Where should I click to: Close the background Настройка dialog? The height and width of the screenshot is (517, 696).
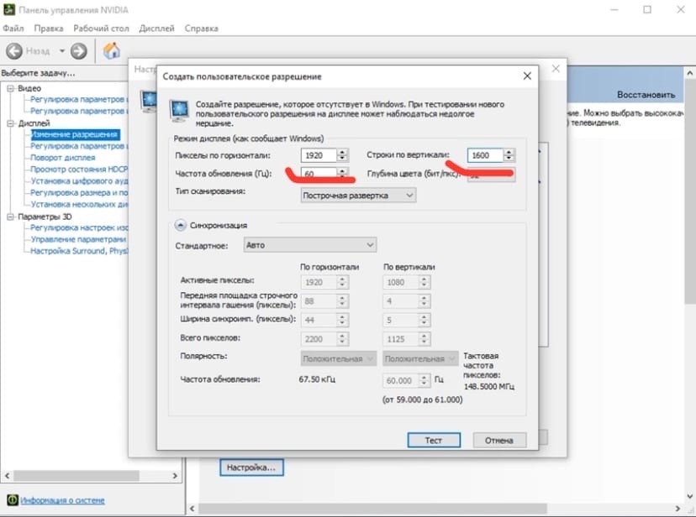pyautogui.click(x=556, y=69)
